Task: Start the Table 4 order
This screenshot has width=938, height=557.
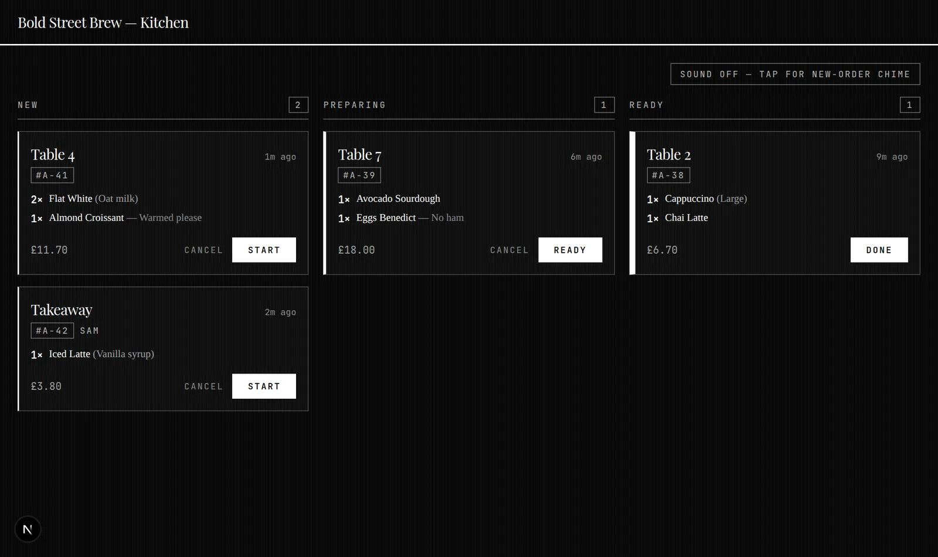Action: [264, 250]
